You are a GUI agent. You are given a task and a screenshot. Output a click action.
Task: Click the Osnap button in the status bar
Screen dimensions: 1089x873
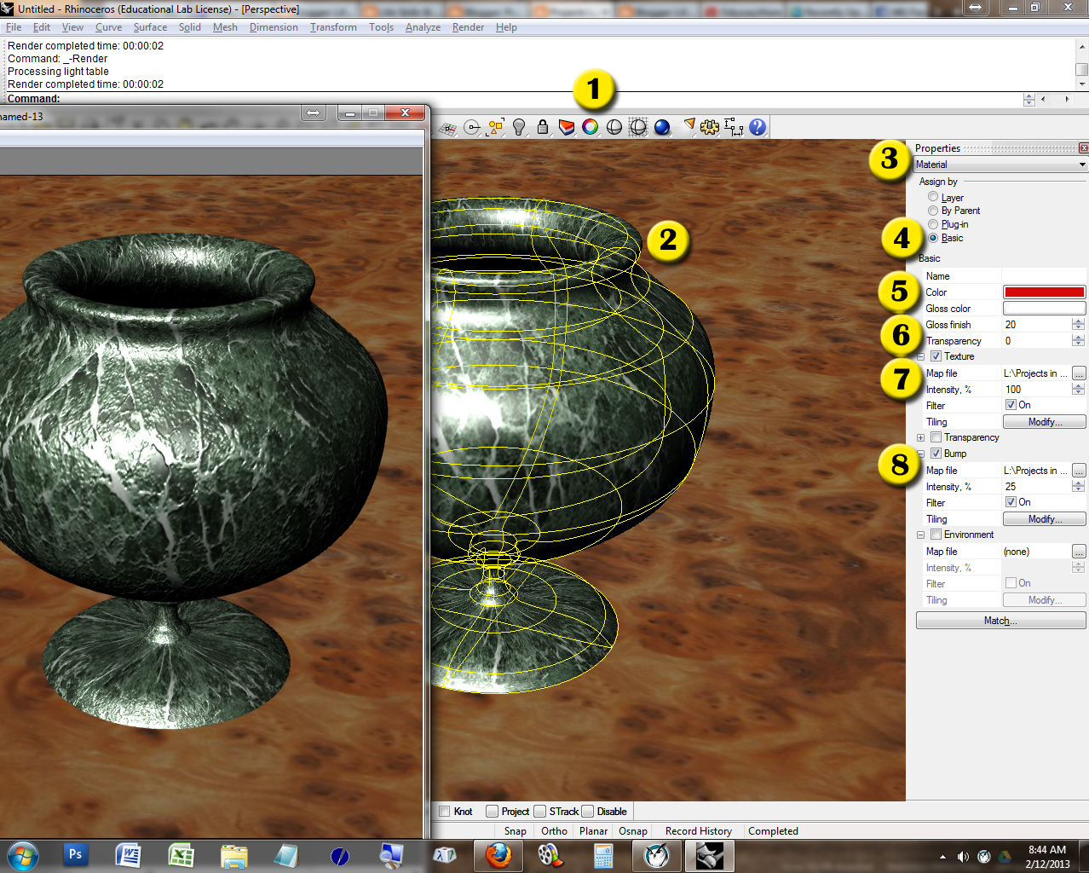[633, 830]
